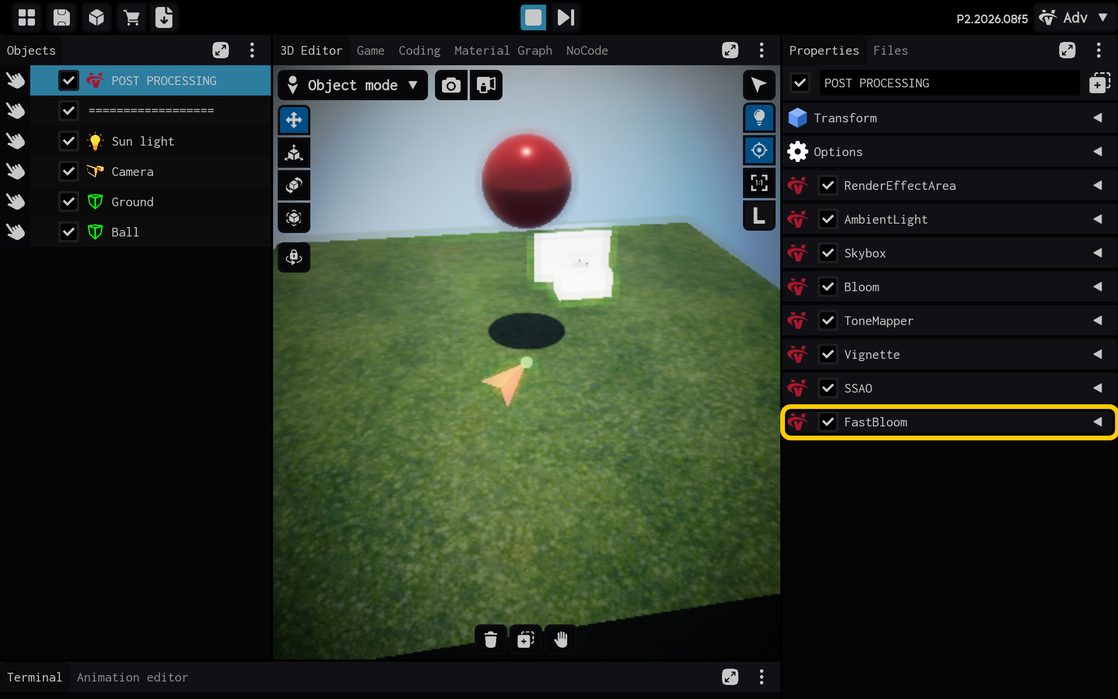Toggle Sun light visibility checkbox
Image resolution: width=1118 pixels, height=699 pixels.
tap(69, 141)
